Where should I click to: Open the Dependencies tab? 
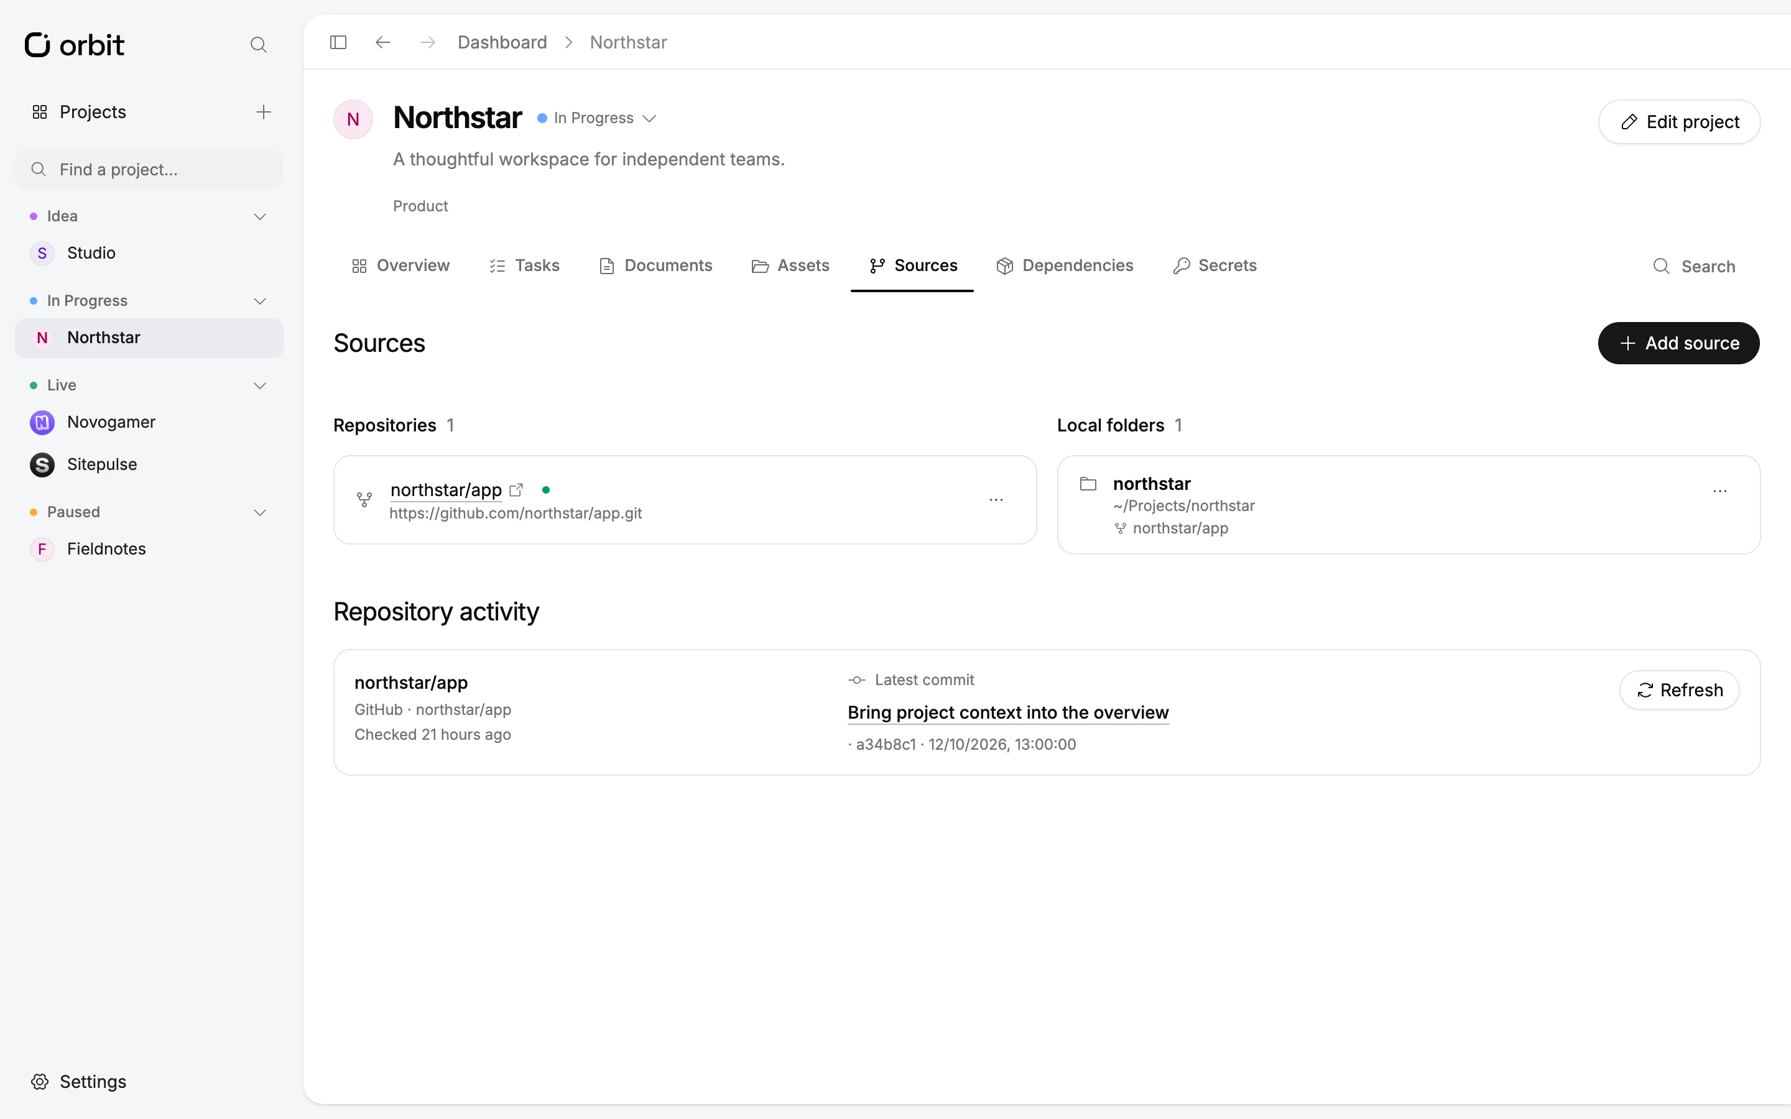click(1064, 265)
